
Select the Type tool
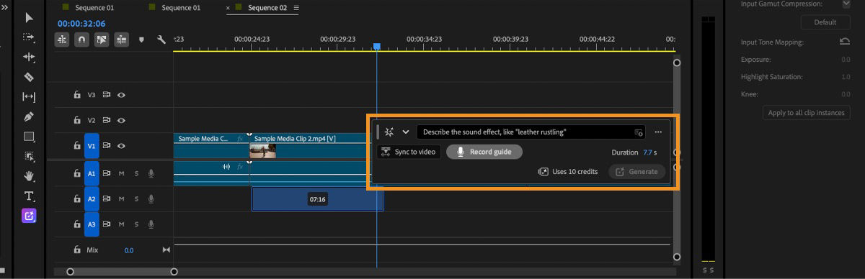click(x=29, y=196)
